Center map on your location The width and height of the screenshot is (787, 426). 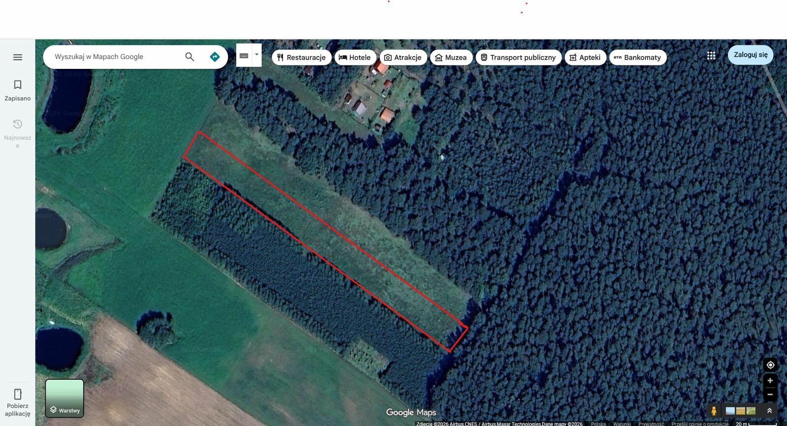tap(770, 365)
